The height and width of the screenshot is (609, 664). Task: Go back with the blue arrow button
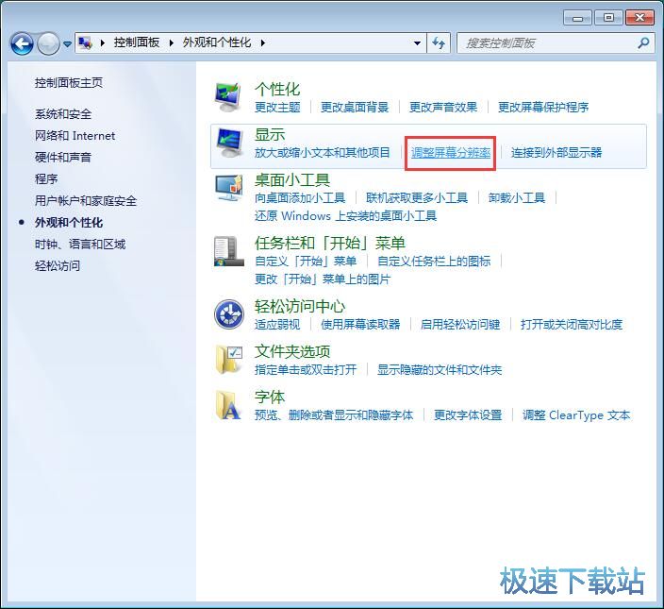(x=21, y=43)
